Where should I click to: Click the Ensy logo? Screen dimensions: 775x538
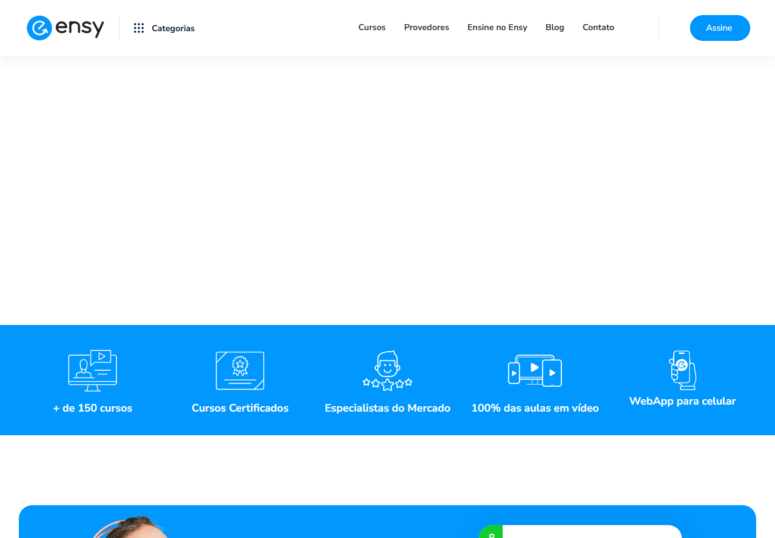(65, 28)
